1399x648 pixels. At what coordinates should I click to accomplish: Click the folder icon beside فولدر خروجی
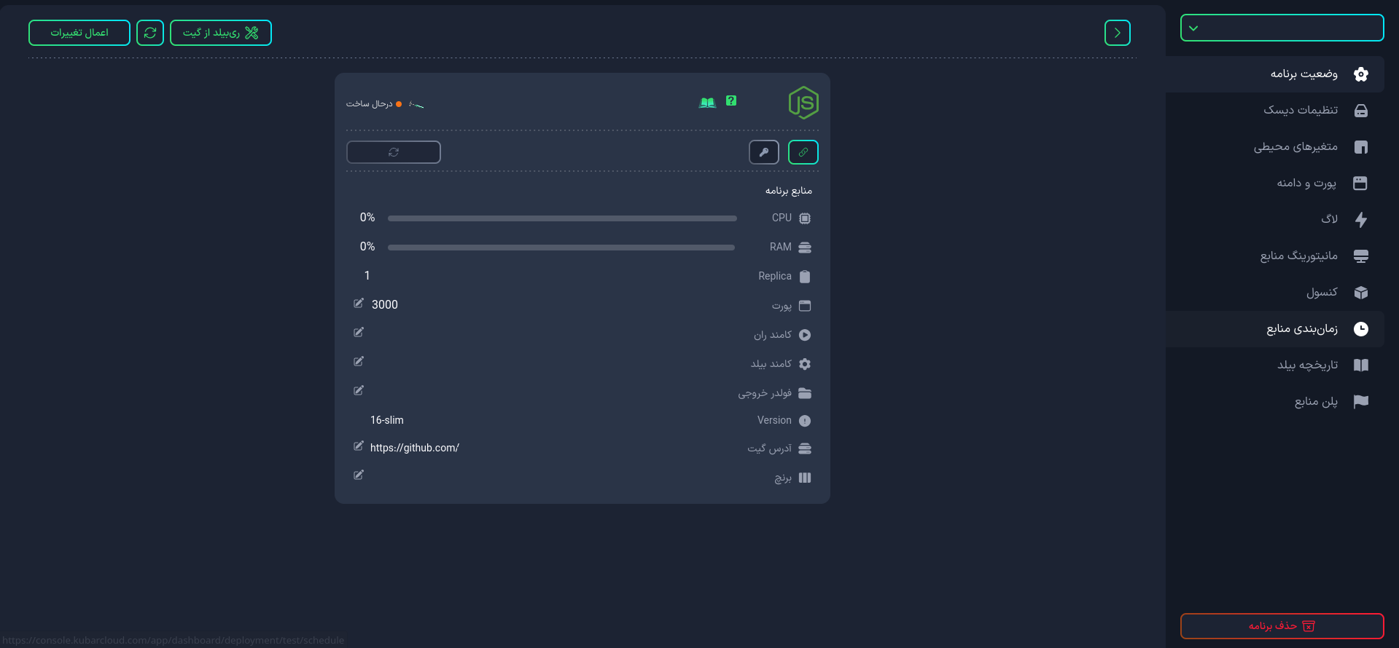pyautogui.click(x=805, y=393)
